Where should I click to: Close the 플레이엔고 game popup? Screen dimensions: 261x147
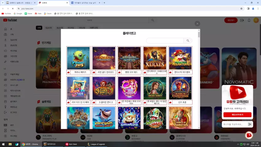197,24
